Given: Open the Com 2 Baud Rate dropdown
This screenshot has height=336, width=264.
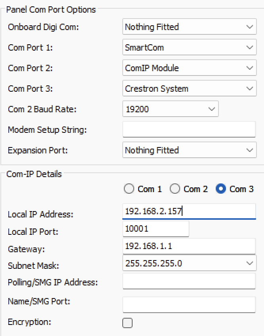Looking at the screenshot, I should pos(170,109).
